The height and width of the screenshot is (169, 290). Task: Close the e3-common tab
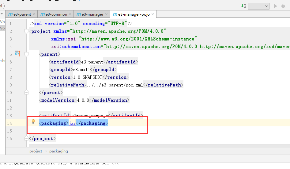point(70,14)
